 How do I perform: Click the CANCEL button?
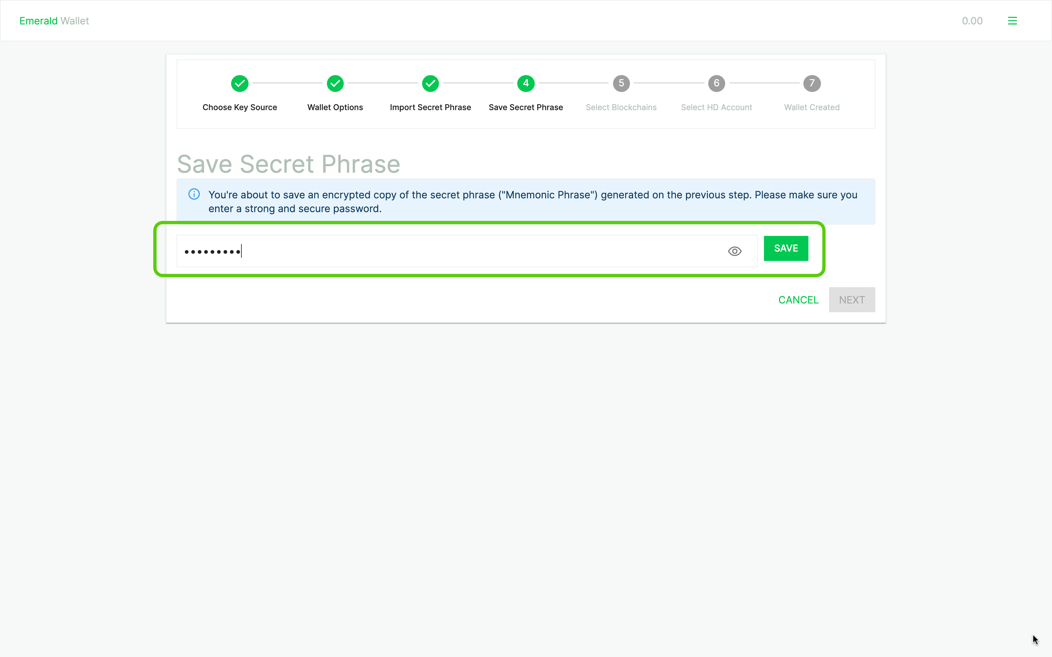coord(798,300)
